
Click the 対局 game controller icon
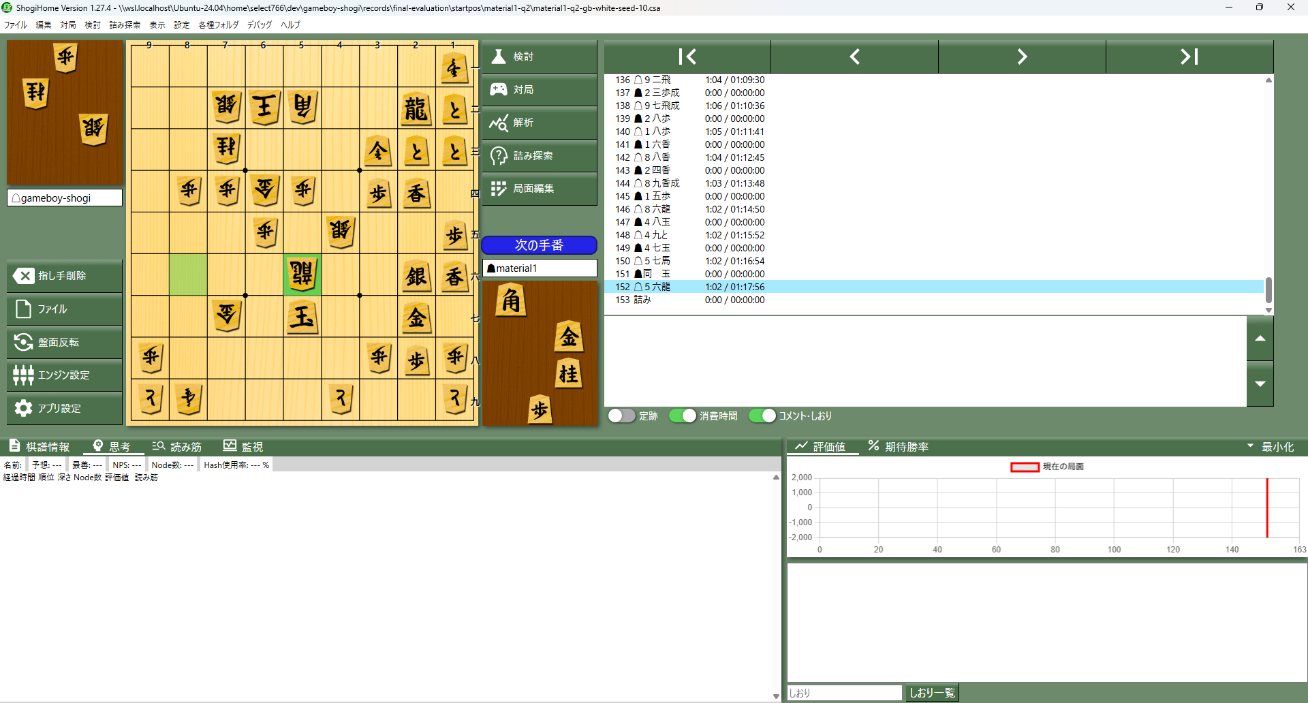pos(499,89)
